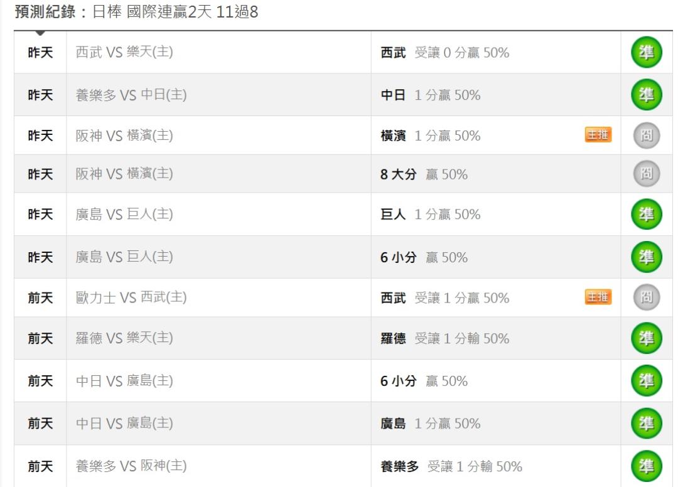Select 羅德 受讓 1 分輸 prediction
678x487 pixels.
pyautogui.click(x=444, y=338)
